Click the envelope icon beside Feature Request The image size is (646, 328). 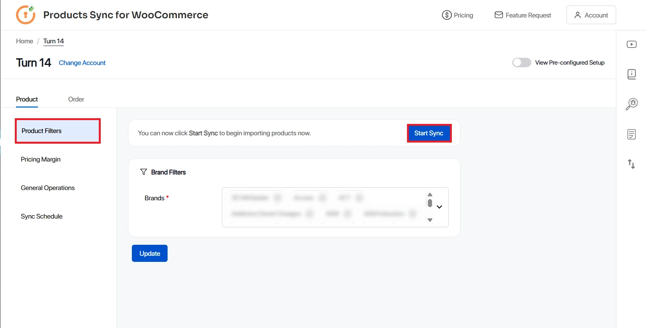[499, 15]
